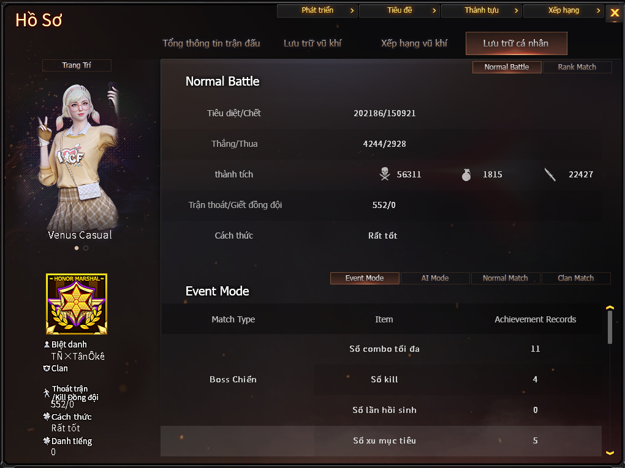625x468 pixels.
Task: Switch to Rank Match stats
Action: tap(577, 67)
